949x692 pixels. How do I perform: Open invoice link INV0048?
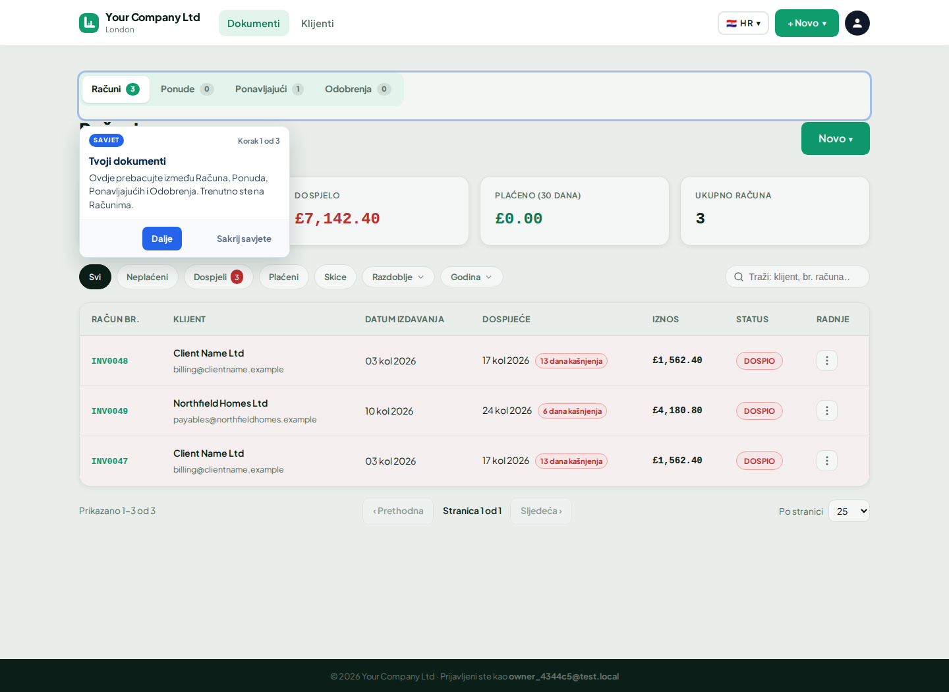(x=109, y=360)
